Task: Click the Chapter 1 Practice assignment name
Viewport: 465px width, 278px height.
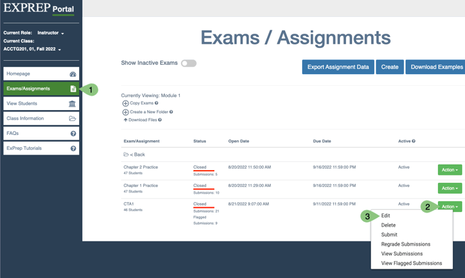Action: point(141,186)
